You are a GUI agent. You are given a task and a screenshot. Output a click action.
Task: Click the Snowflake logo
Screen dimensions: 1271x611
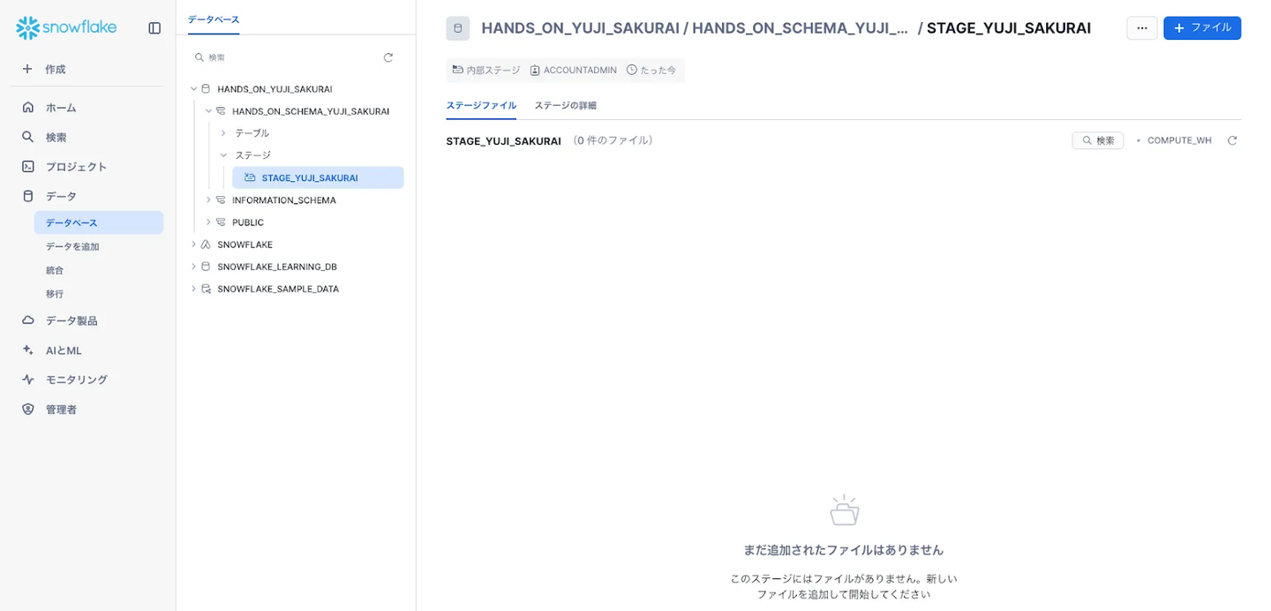[66, 27]
